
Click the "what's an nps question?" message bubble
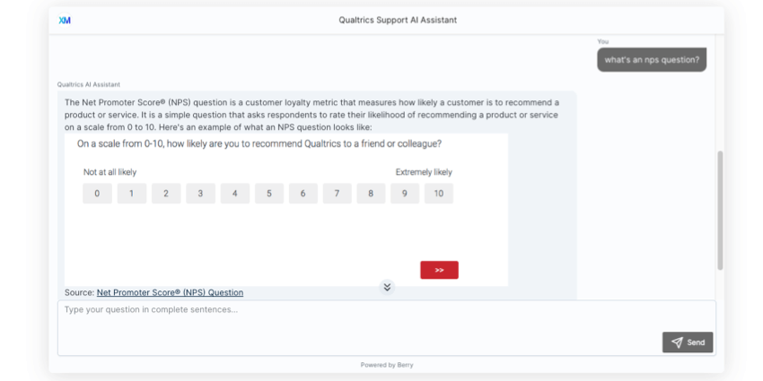[x=652, y=60]
